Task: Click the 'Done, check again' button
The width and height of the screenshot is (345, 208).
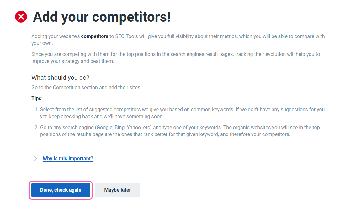Action: coord(61,190)
